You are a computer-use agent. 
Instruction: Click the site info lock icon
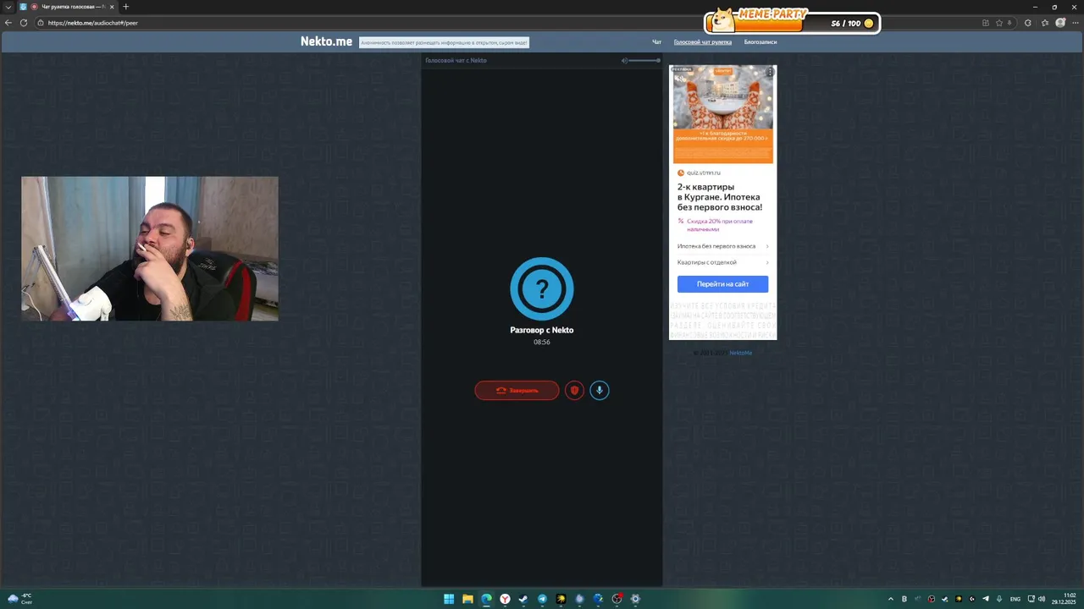pos(41,23)
